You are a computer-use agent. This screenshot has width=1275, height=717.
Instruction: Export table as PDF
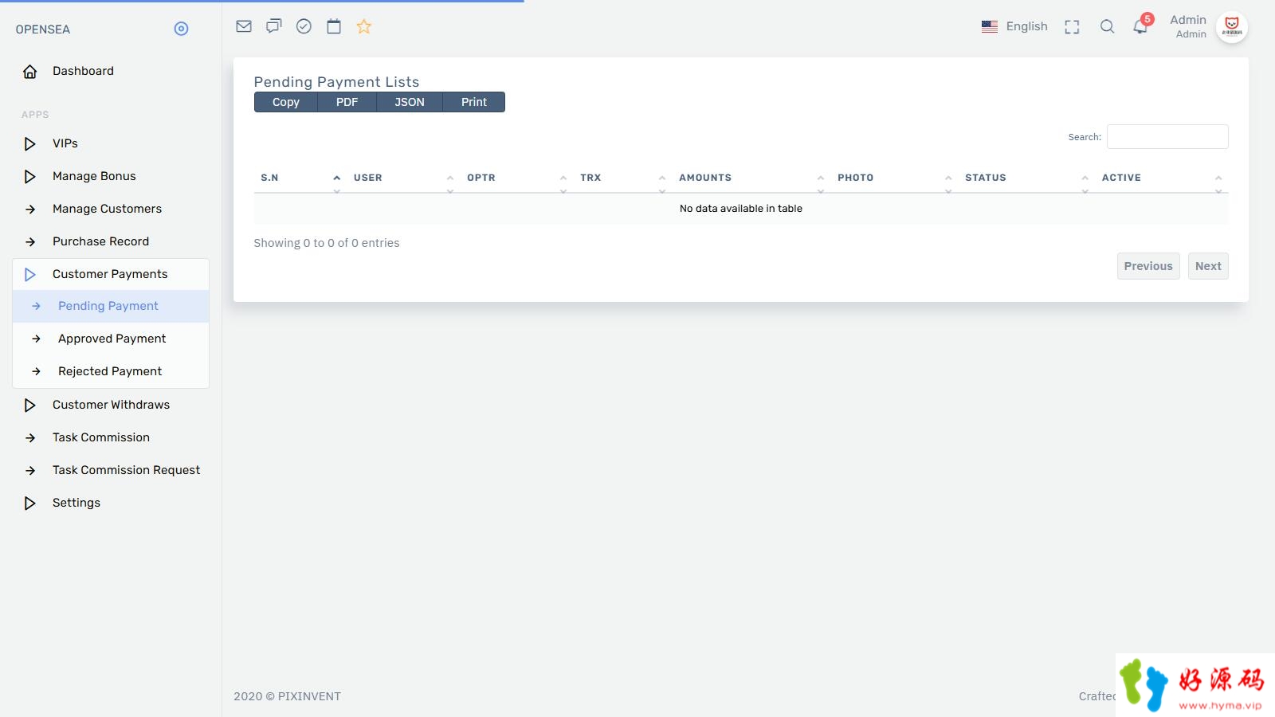[347, 102]
